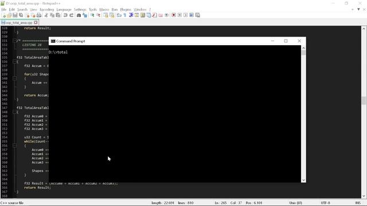Viewport: 367px width, 206px height.
Task: Collapse the function block at line 348
Action: tap(14, 112)
